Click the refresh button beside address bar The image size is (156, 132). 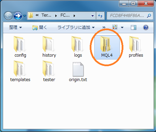coord(100,16)
